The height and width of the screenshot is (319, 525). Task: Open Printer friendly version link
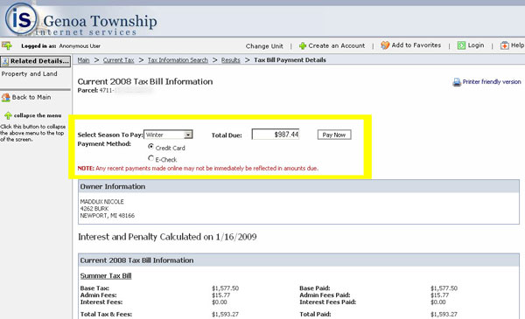(x=492, y=82)
